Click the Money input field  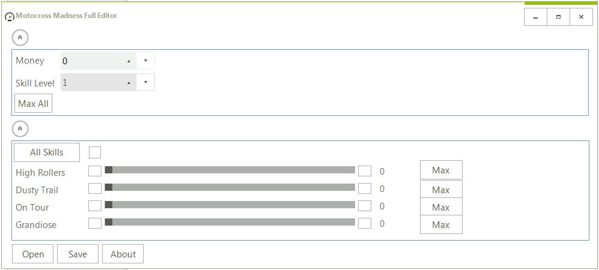coord(93,61)
